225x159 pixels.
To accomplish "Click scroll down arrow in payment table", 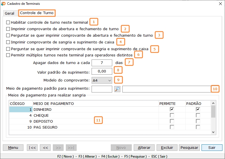I will 213,132.
